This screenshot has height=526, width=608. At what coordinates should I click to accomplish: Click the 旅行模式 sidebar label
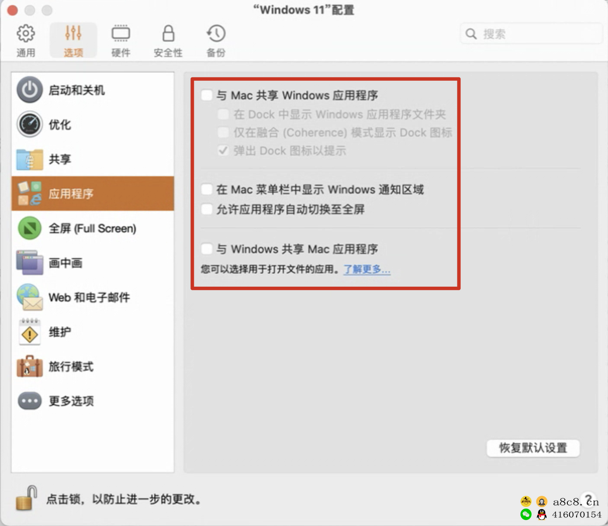pos(71,367)
